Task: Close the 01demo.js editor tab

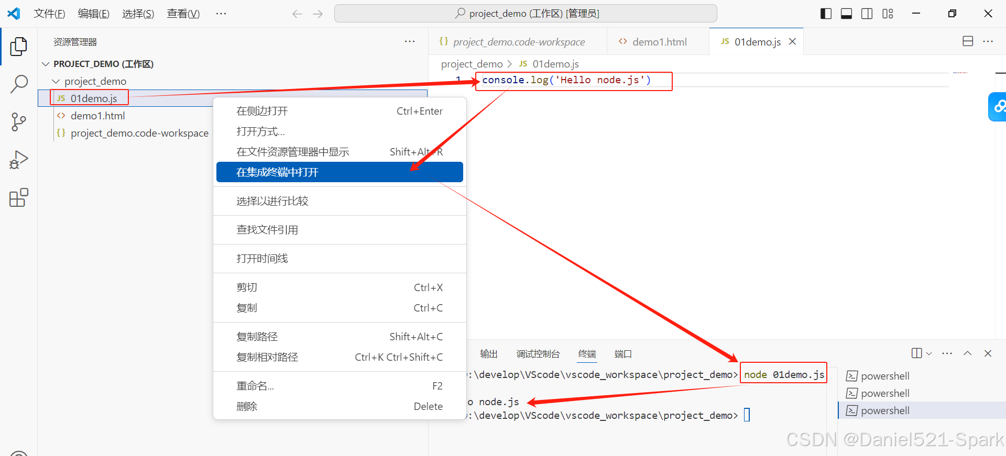Action: 792,41
